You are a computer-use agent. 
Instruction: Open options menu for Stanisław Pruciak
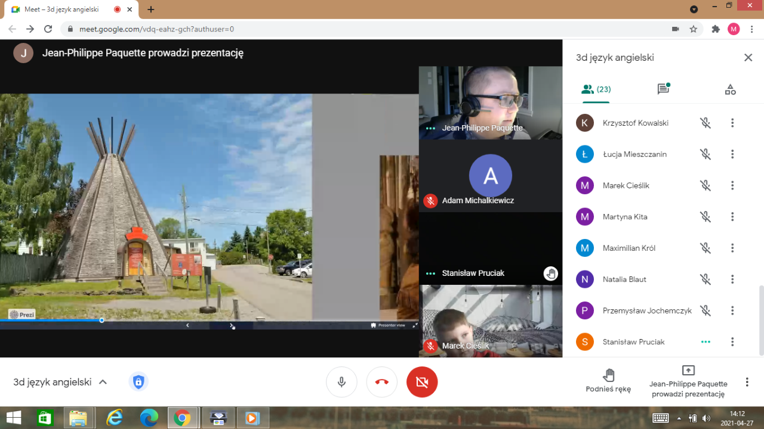click(732, 342)
